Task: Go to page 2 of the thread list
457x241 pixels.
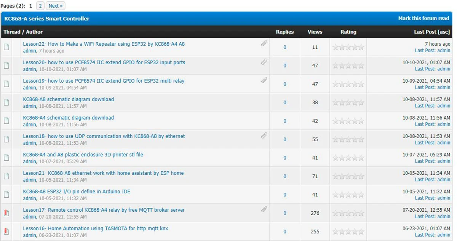Action: 40,6
